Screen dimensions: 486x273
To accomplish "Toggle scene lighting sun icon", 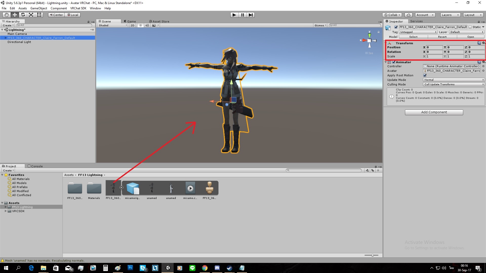I will point(140,25).
